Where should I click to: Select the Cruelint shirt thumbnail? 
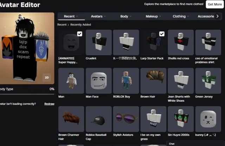click(x=98, y=42)
